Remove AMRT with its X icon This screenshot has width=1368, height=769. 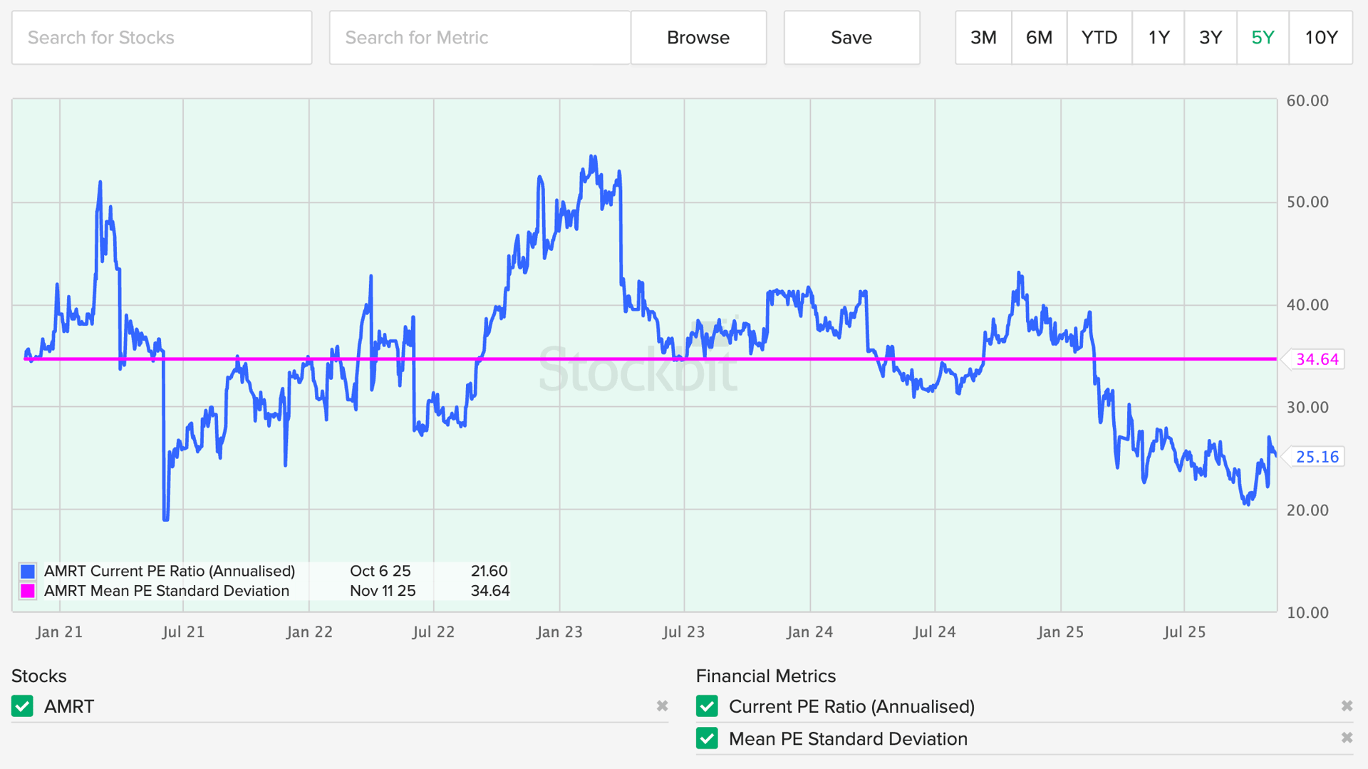662,706
